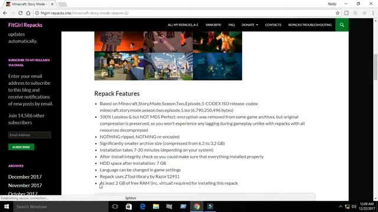Open the YAWOBFR! menu item
378x212 pixels.
point(213,25)
